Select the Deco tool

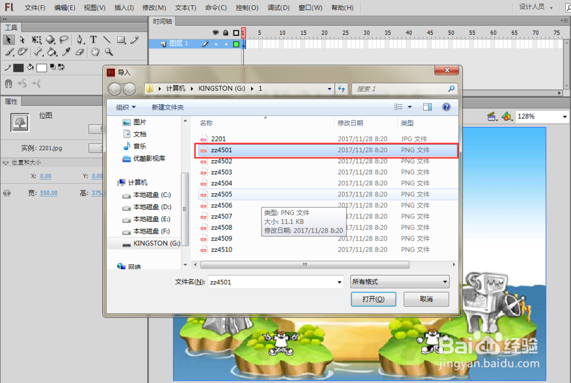[23, 52]
